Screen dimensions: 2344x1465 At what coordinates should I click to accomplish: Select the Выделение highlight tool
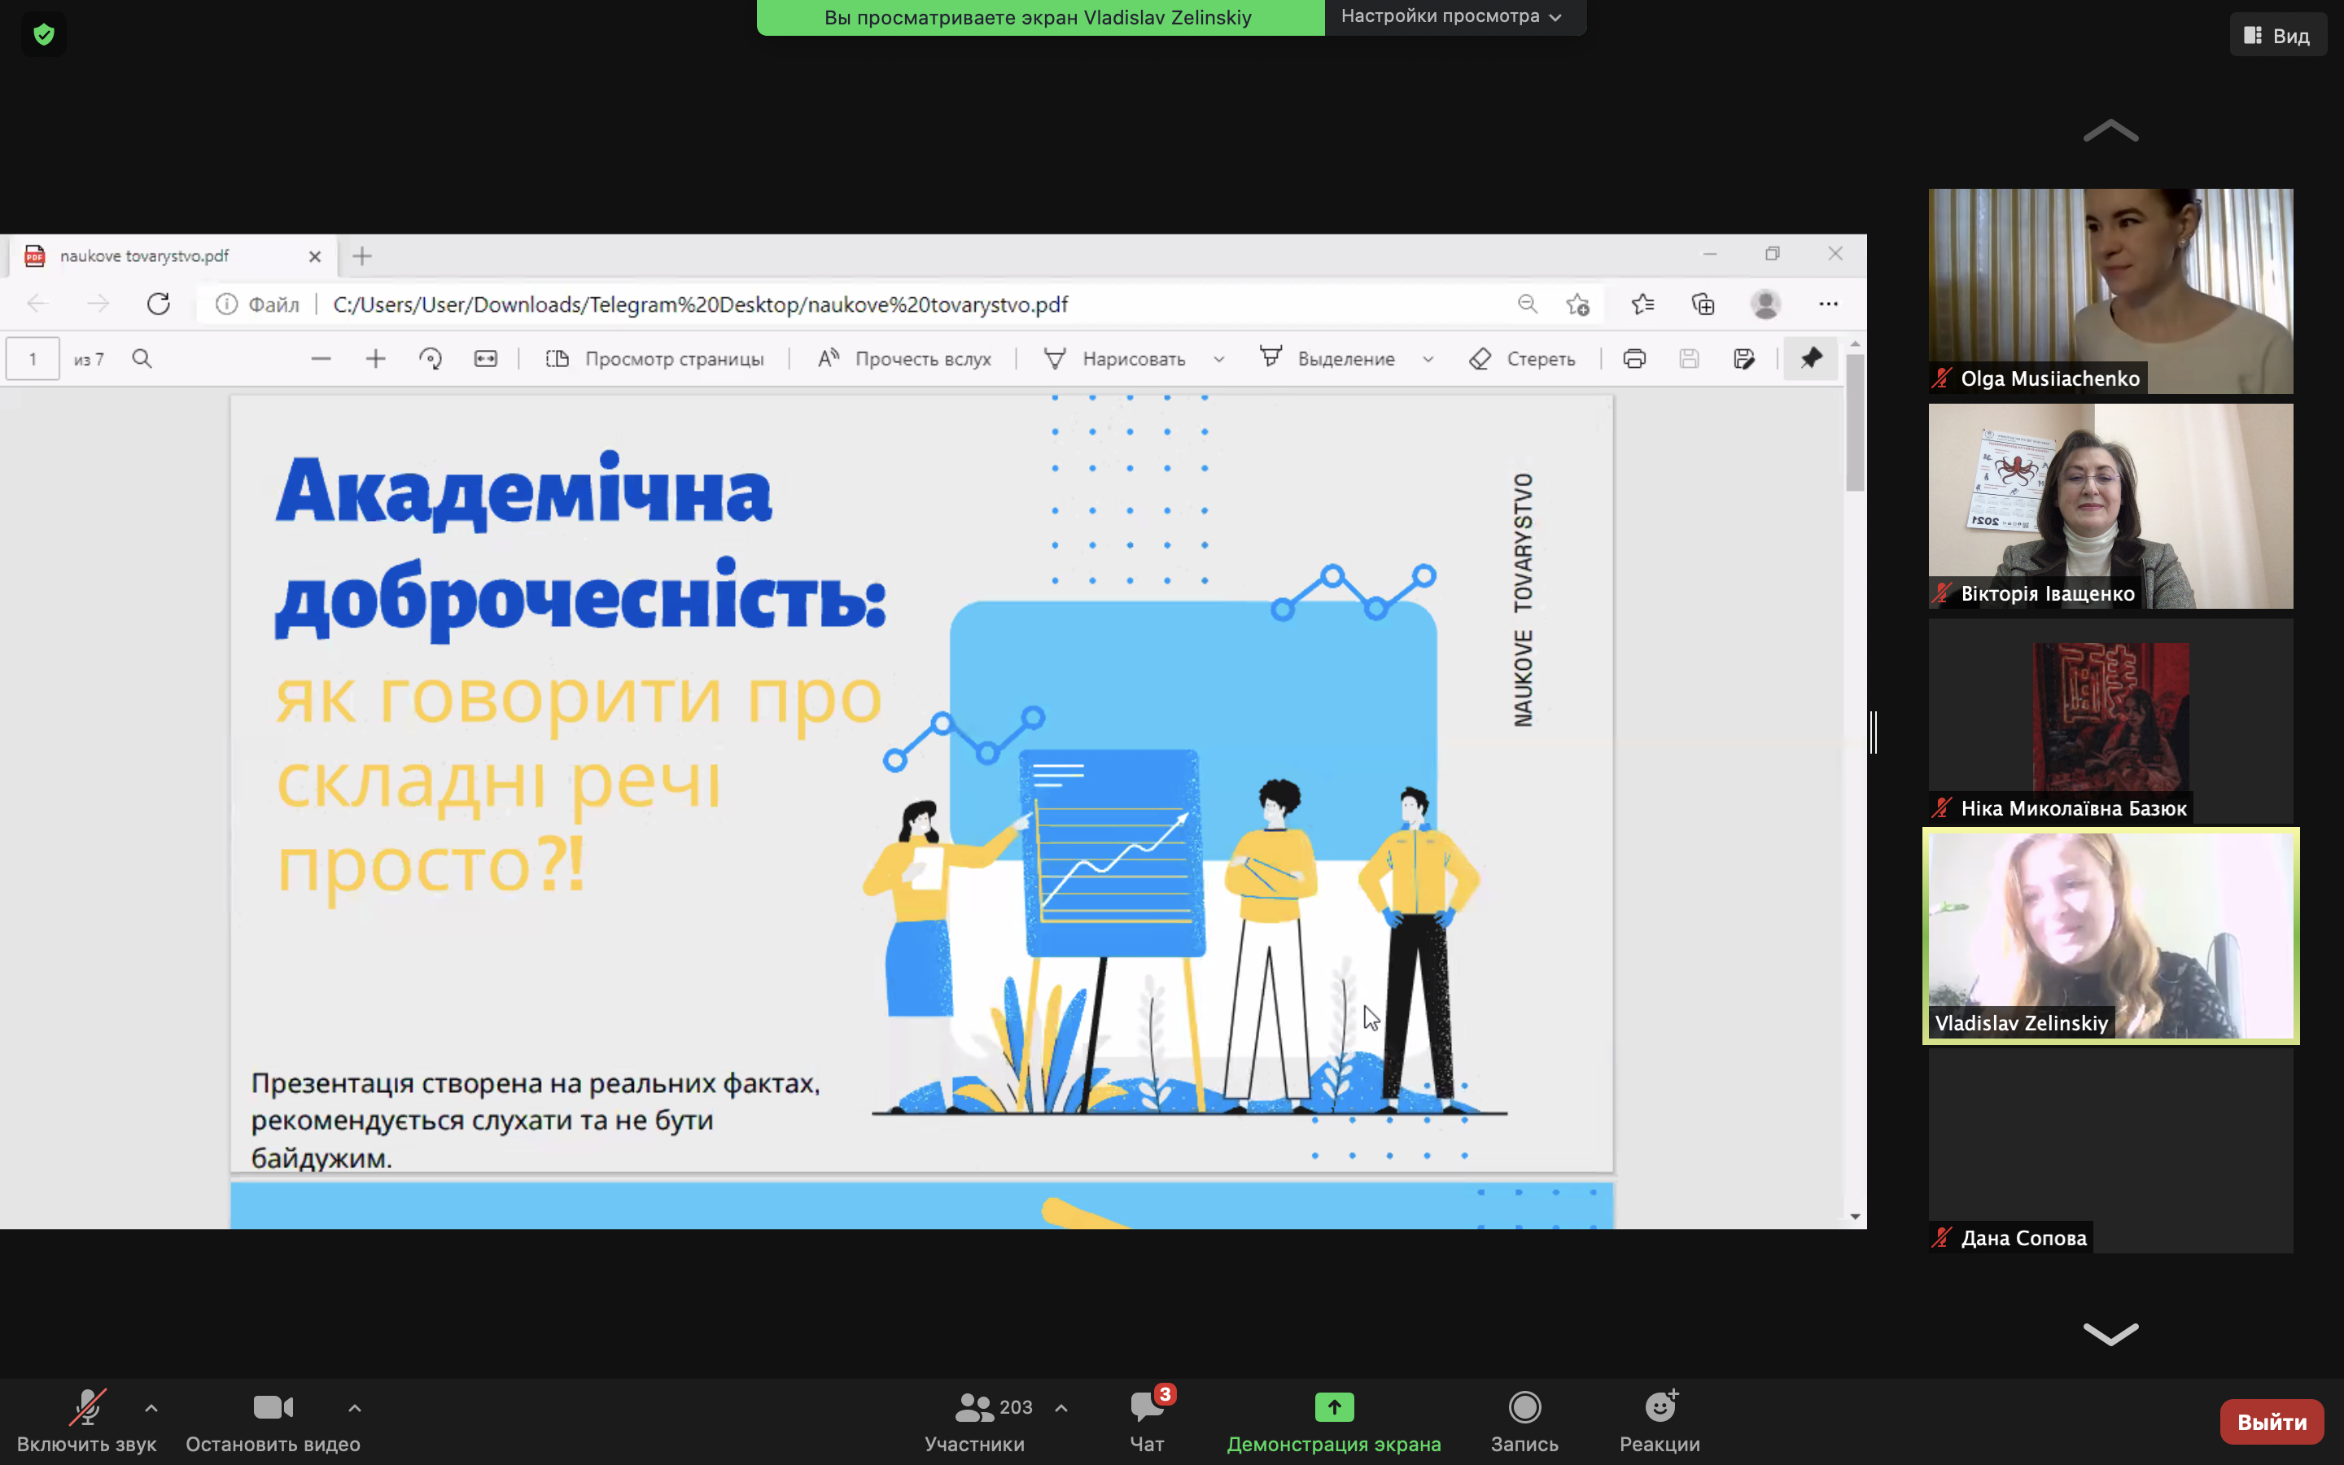[1327, 358]
